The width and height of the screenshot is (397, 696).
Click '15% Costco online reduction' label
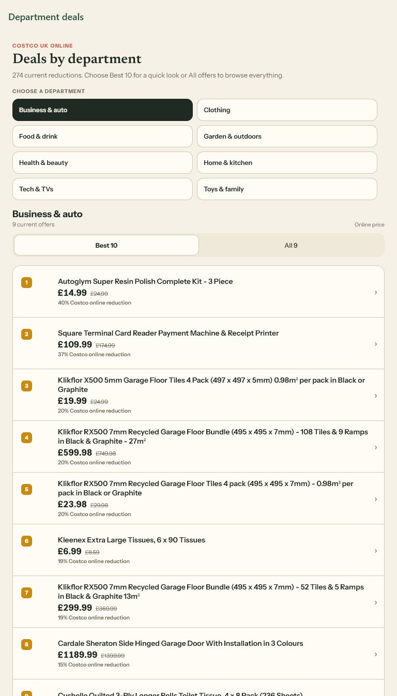click(x=94, y=665)
